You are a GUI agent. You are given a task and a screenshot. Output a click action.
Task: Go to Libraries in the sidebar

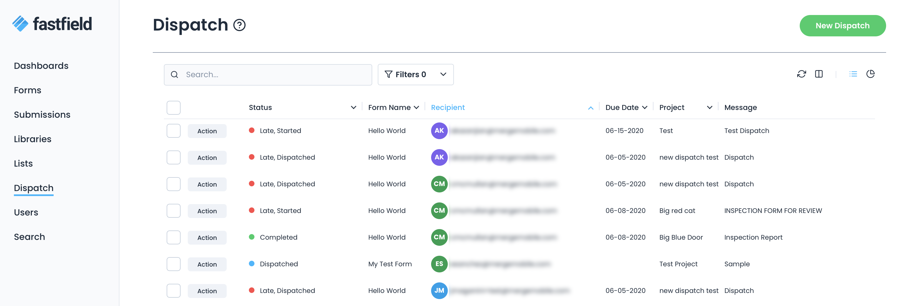32,139
